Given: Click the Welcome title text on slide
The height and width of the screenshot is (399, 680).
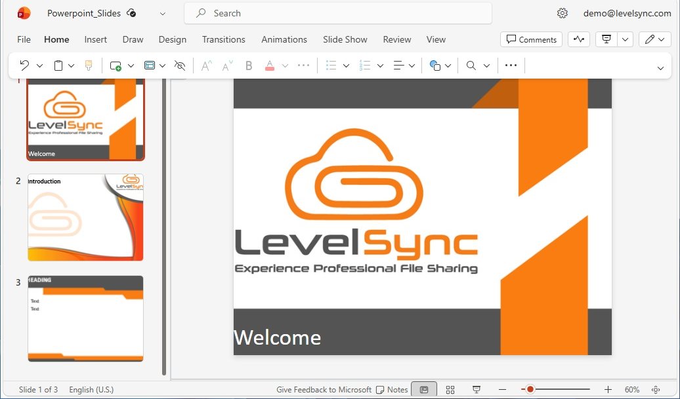Looking at the screenshot, I should point(278,337).
